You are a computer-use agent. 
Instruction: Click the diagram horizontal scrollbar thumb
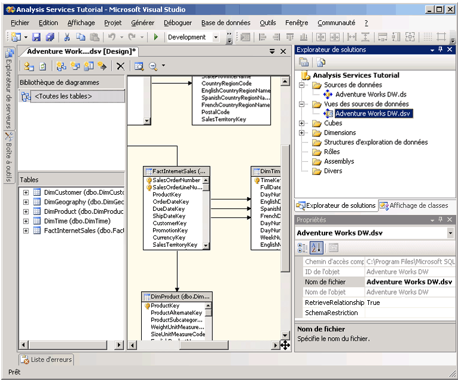pyautogui.click(x=203, y=345)
